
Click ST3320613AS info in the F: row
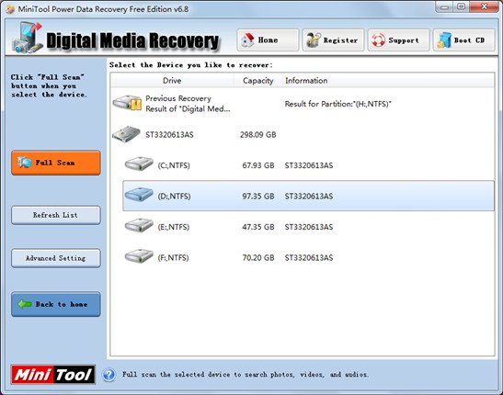point(309,257)
